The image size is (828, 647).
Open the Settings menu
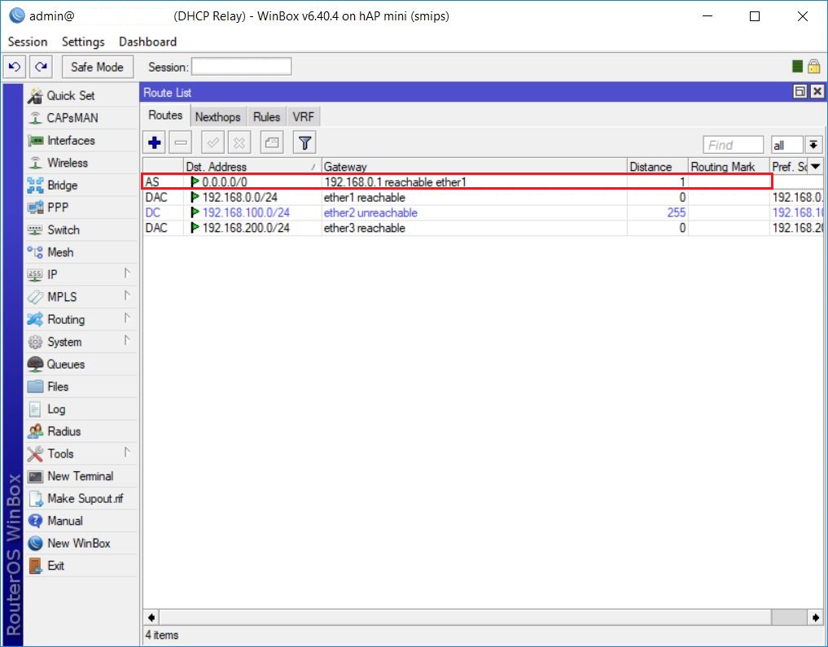[83, 42]
